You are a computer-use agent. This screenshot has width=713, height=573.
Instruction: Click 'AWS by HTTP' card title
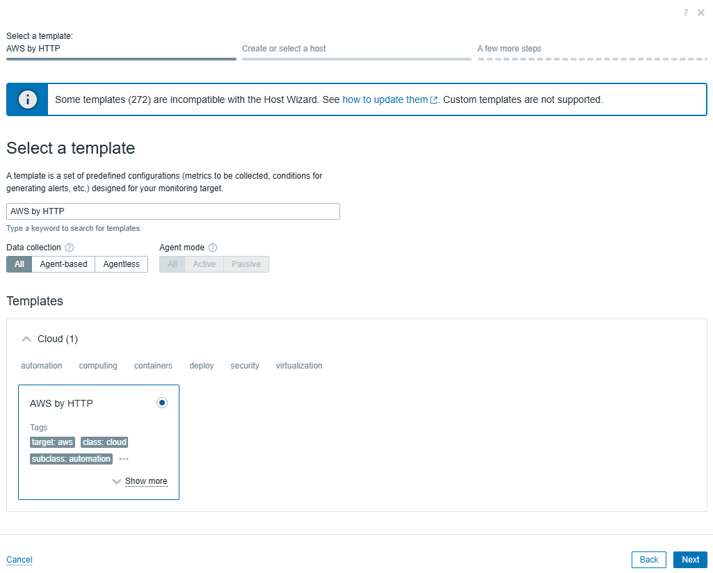(x=61, y=403)
